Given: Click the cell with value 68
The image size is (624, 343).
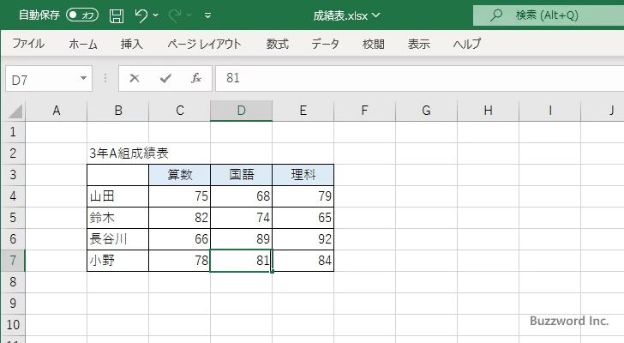Looking at the screenshot, I should (x=241, y=196).
